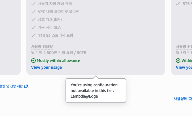The image size is (192, 116).
Task: Click the VPC 내의 프라이빗 오리진 feature label
Action: click(58, 12)
